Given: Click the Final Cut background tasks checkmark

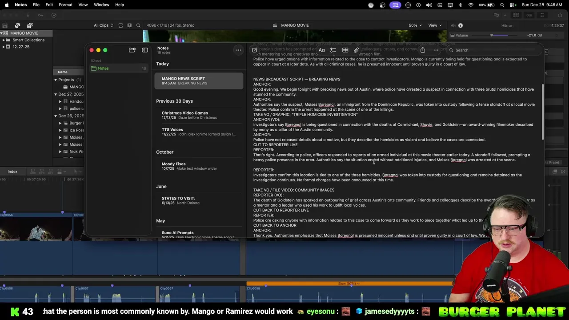Looking at the screenshot, I should pyautogui.click(x=54, y=15).
